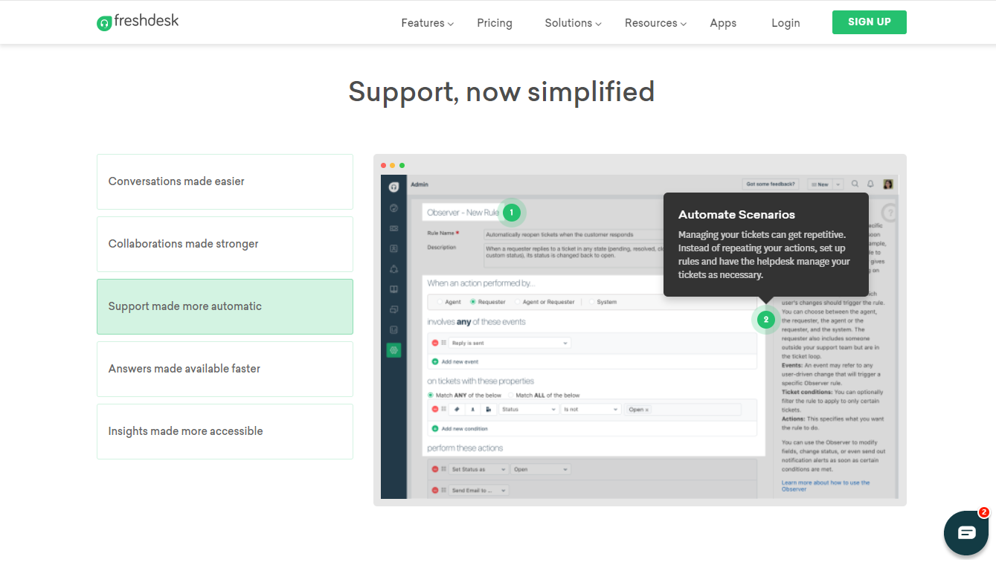996x571 pixels.
Task: Click the Got some feedback? button
Action: point(771,184)
